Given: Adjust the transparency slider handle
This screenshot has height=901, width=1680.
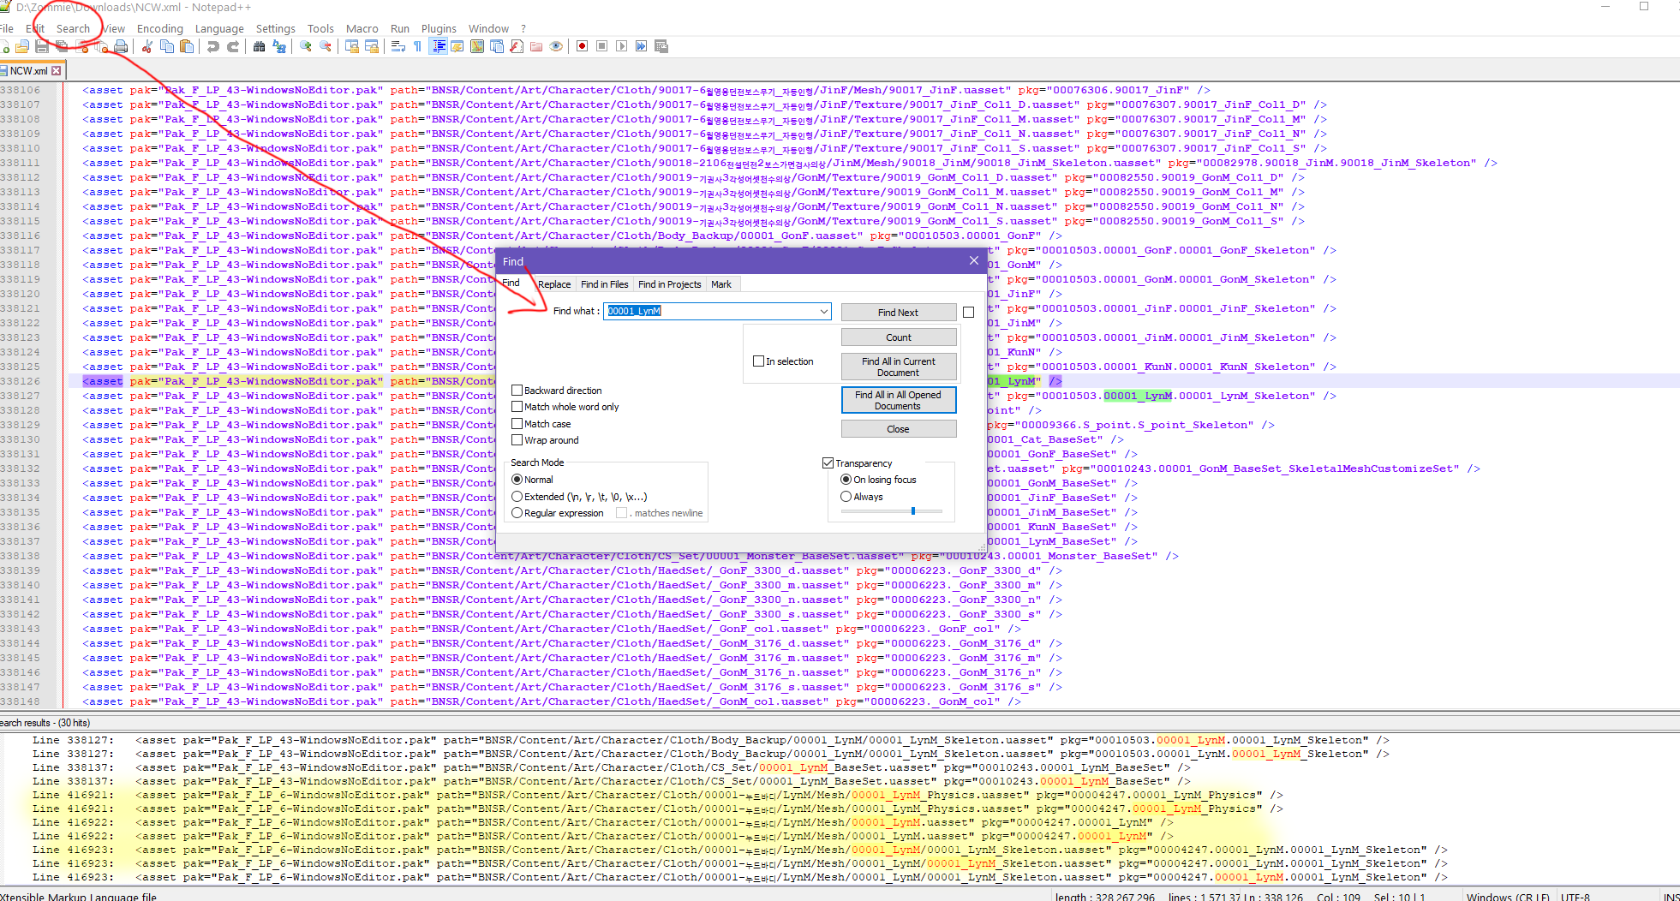Looking at the screenshot, I should [x=913, y=511].
